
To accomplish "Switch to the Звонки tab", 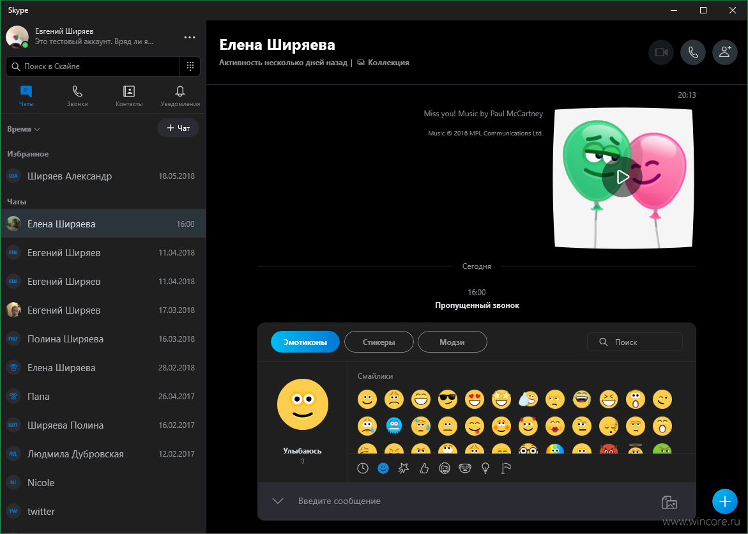I will pyautogui.click(x=77, y=95).
